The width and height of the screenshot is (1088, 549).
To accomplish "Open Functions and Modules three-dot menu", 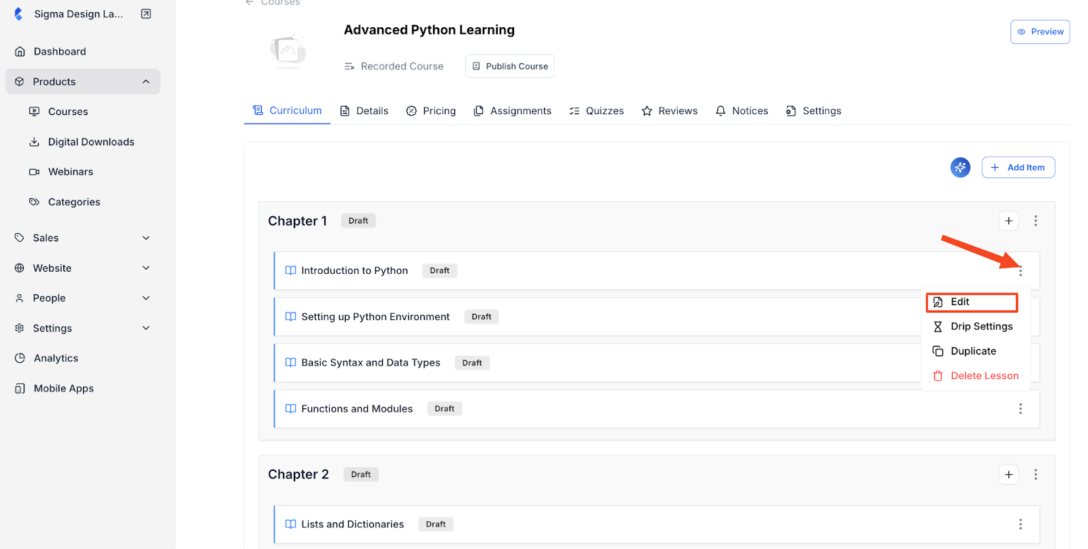I will pyautogui.click(x=1020, y=409).
